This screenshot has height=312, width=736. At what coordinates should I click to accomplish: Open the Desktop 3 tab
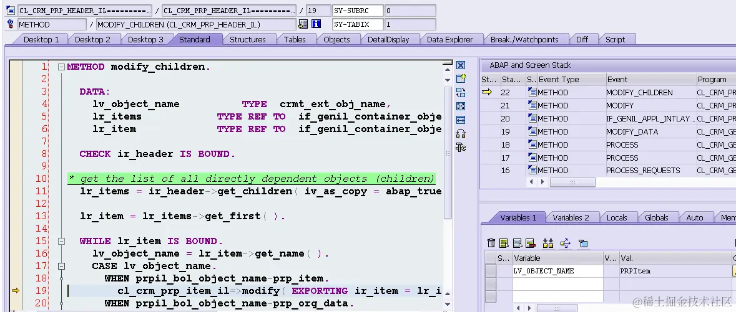pyautogui.click(x=145, y=39)
